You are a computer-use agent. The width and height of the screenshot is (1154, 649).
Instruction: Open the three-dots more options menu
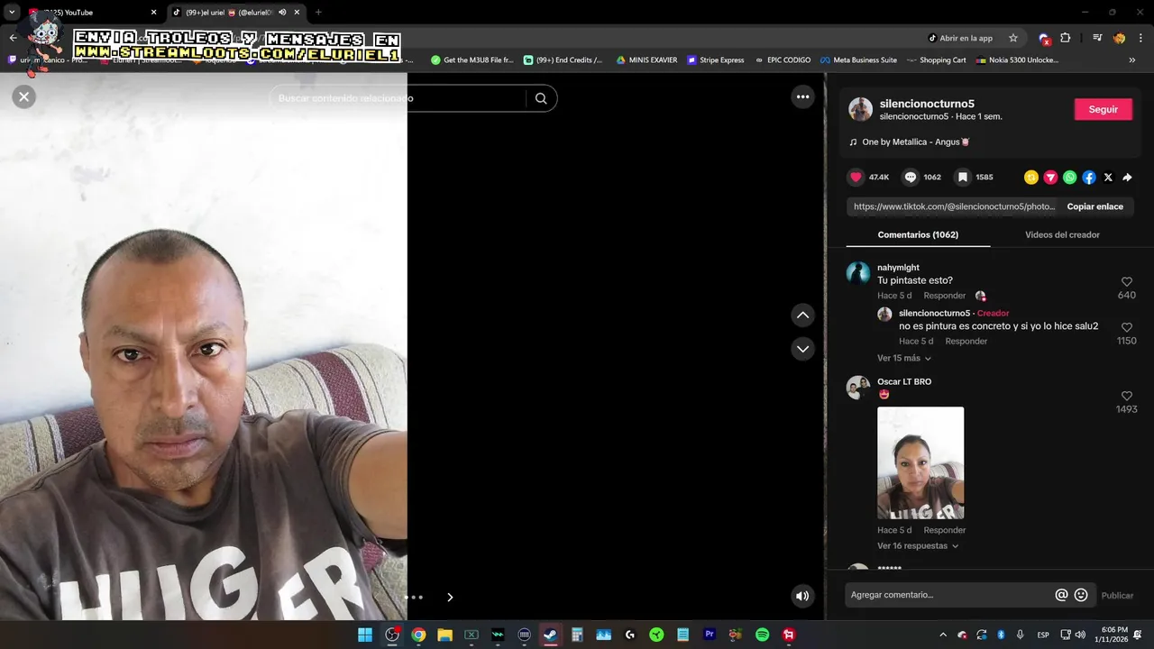[802, 97]
